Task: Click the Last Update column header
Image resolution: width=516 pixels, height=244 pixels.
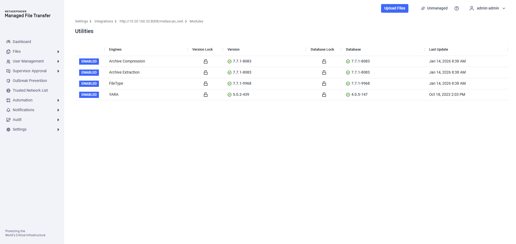Action: click(438, 50)
